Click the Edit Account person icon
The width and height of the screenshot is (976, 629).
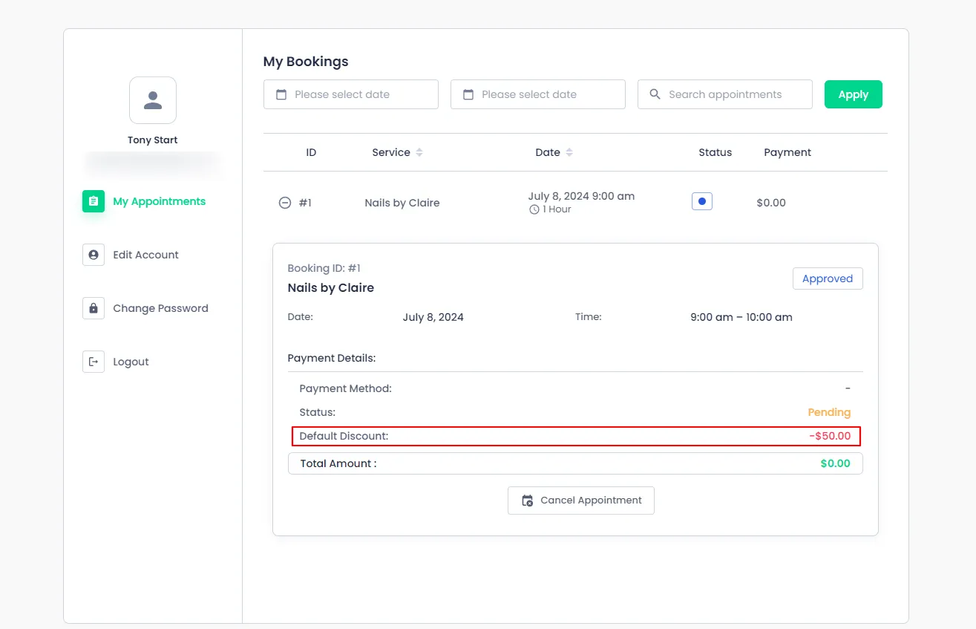coord(94,255)
